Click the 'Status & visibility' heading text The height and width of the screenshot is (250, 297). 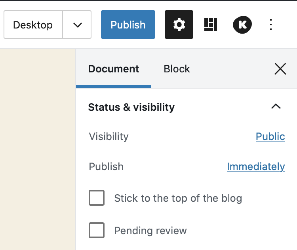131,107
